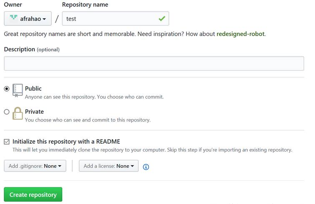Click the Repository name label heading
This screenshot has width=315, height=204.
coord(85,5)
